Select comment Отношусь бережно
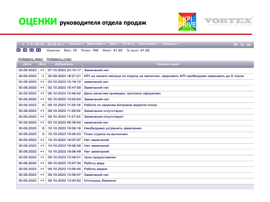Screen dimensions: 270x202 coord(100,181)
